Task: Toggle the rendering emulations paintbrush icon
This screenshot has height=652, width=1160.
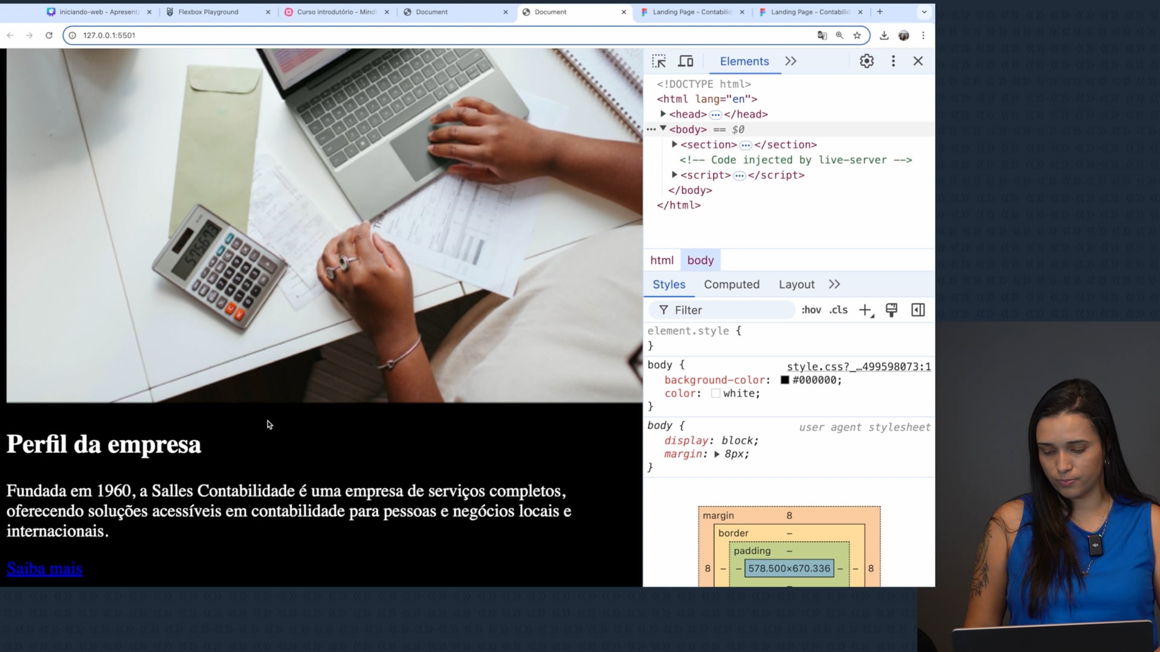Action: 891,310
